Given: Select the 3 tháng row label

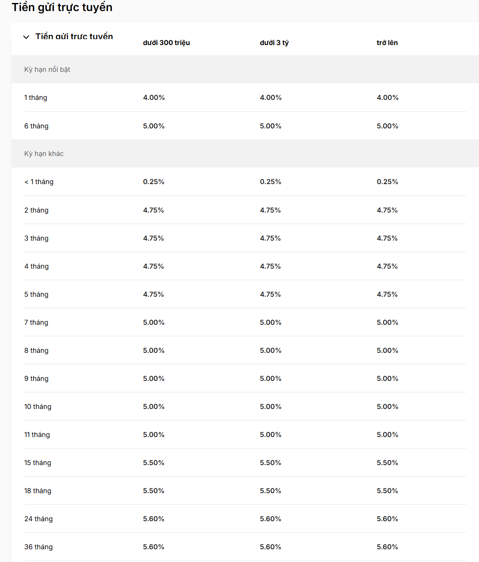Looking at the screenshot, I should click(x=36, y=238).
